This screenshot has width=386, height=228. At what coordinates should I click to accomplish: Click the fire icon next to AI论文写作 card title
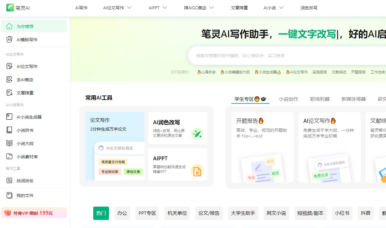click(x=333, y=121)
